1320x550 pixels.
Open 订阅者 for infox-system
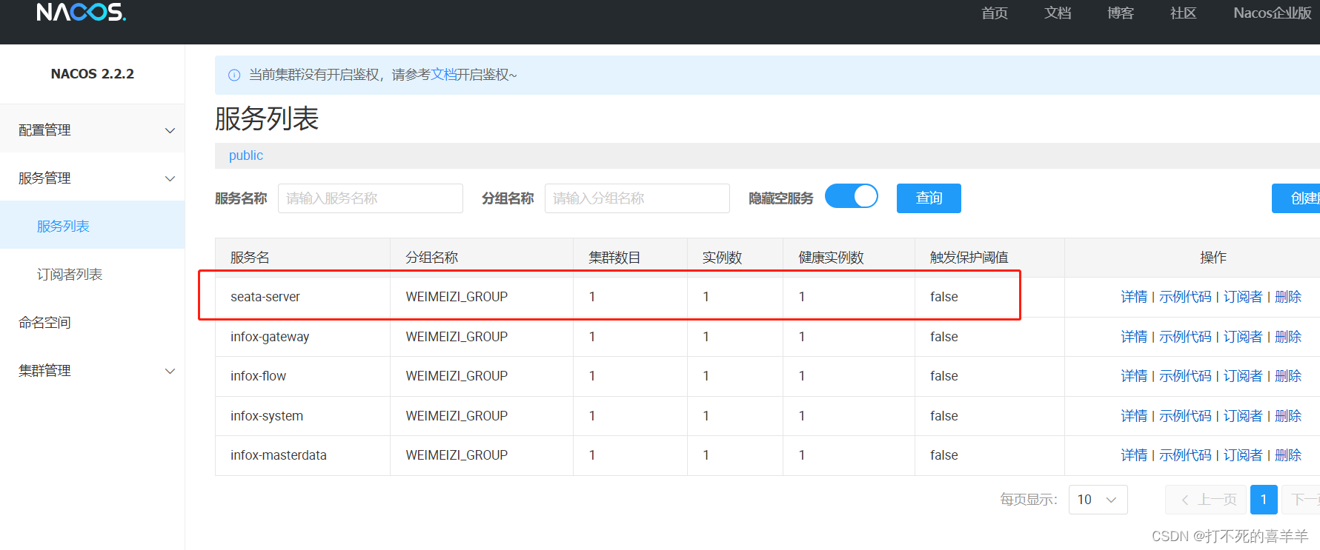(x=1243, y=416)
